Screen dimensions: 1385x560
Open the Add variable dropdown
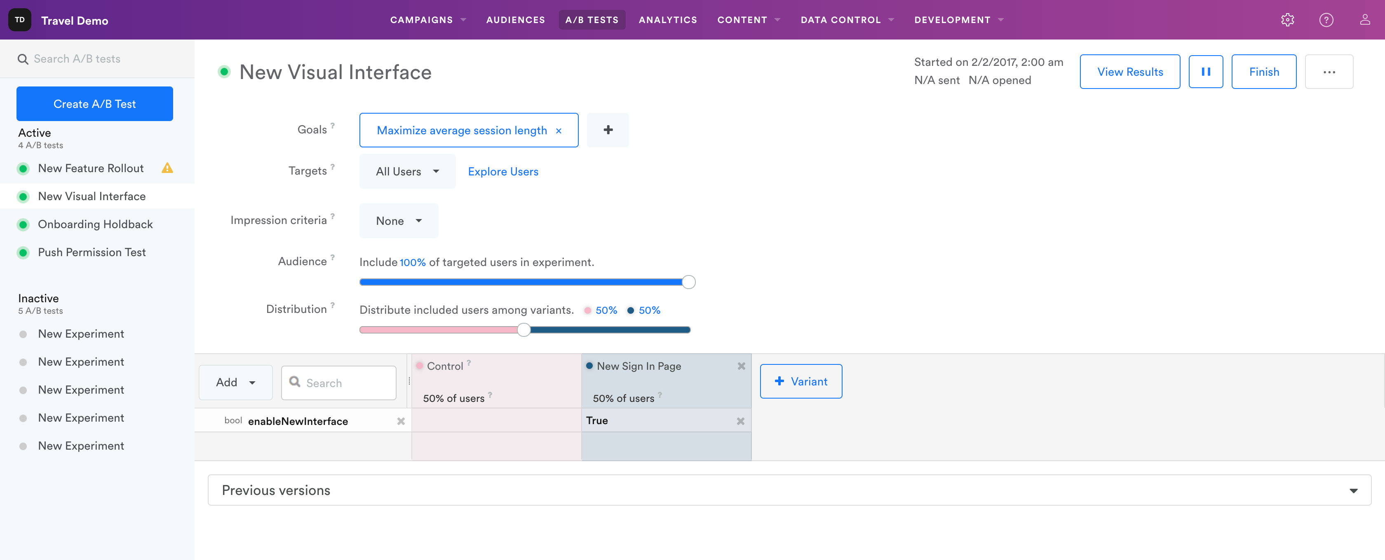tap(235, 383)
